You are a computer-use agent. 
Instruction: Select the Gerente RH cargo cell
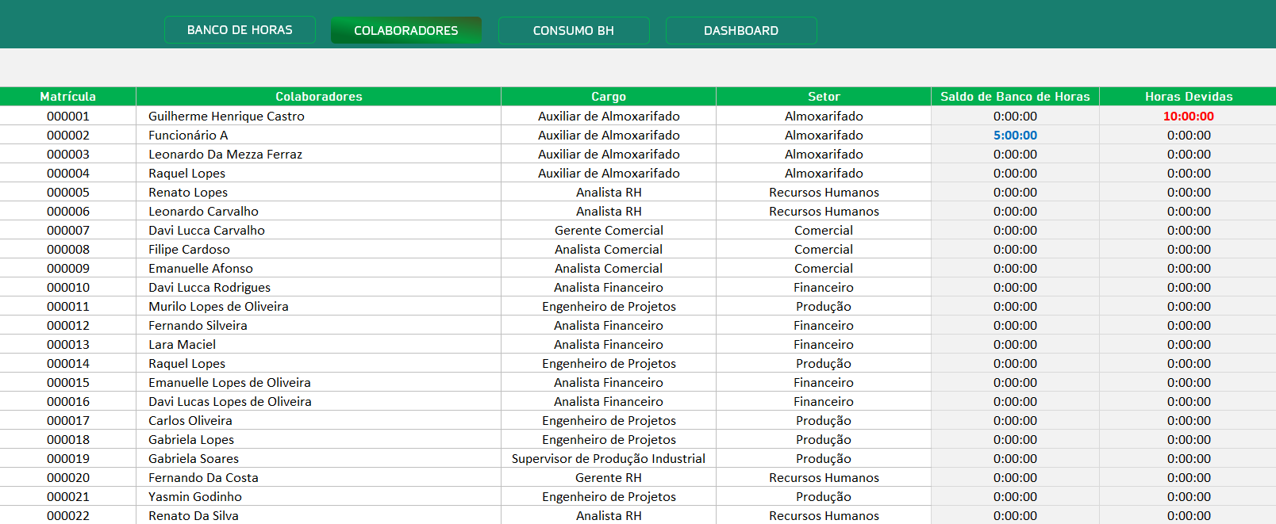tap(608, 478)
